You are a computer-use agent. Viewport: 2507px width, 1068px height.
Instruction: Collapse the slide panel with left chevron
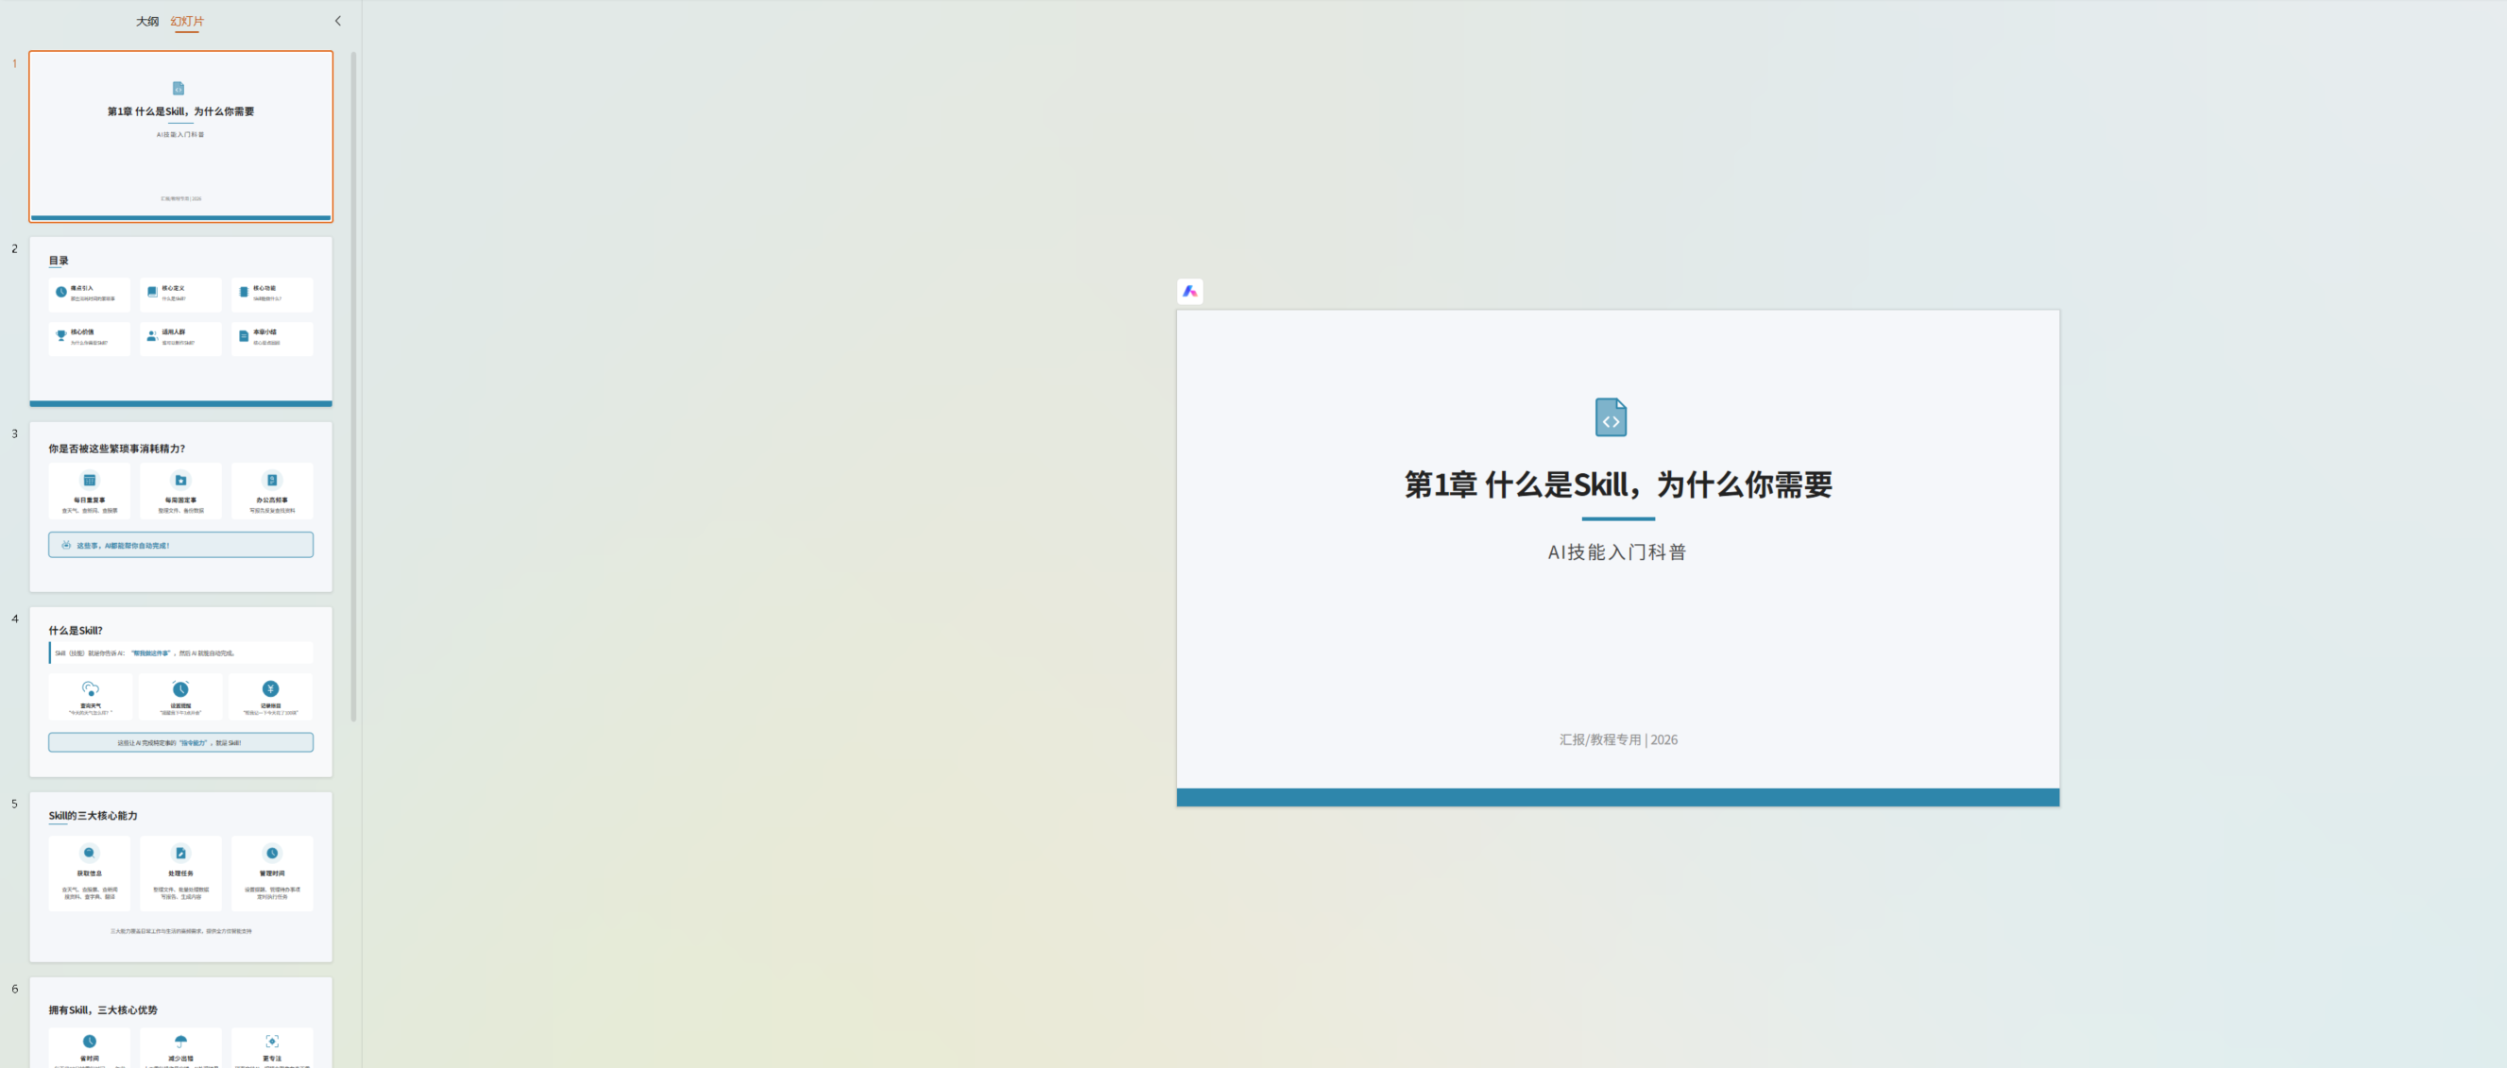tap(338, 21)
